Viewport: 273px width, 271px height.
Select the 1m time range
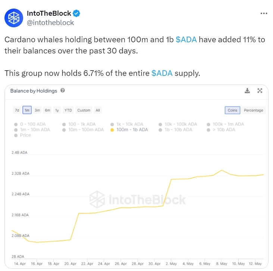tap(27, 110)
